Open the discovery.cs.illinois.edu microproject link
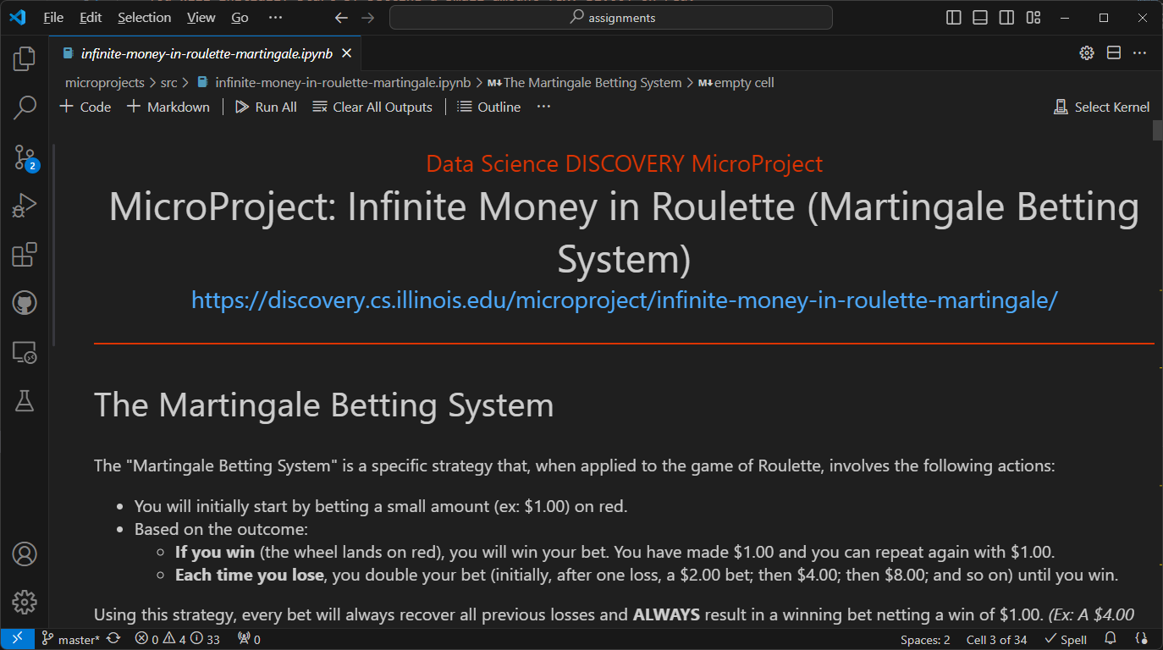This screenshot has width=1163, height=650. pos(624,300)
